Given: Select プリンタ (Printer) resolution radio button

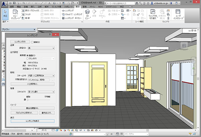Looking at the screenshot, I should tap(27, 58).
